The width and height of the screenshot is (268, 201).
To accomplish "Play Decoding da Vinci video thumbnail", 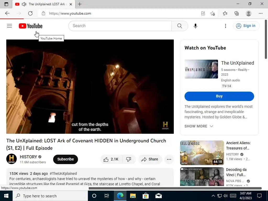I will pyautogui.click(x=202, y=177).
